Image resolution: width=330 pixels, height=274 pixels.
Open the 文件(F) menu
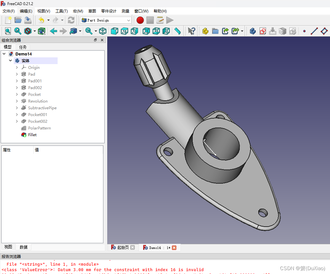pyautogui.click(x=9, y=11)
